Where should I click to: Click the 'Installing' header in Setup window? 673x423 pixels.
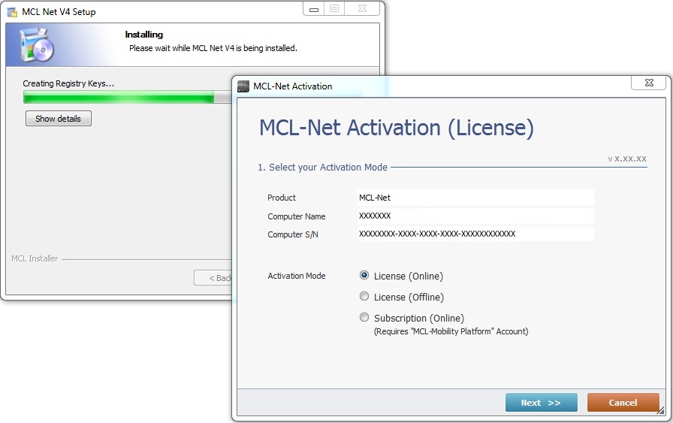click(143, 35)
